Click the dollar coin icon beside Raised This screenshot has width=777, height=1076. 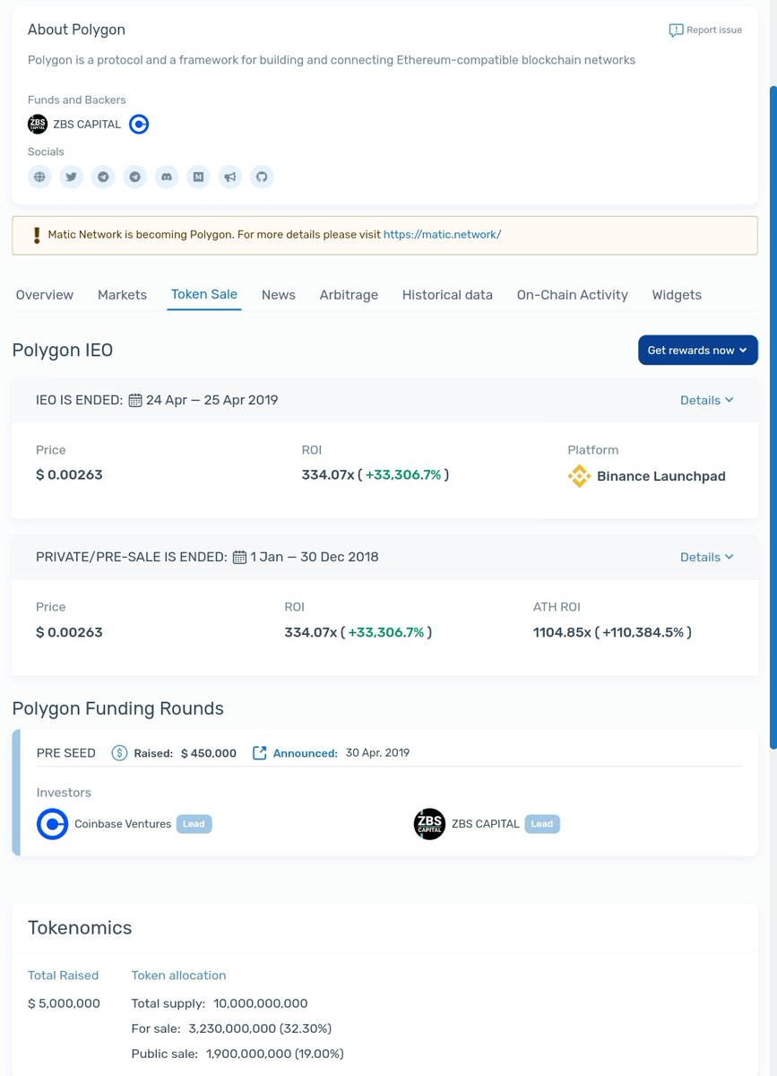pyautogui.click(x=119, y=753)
